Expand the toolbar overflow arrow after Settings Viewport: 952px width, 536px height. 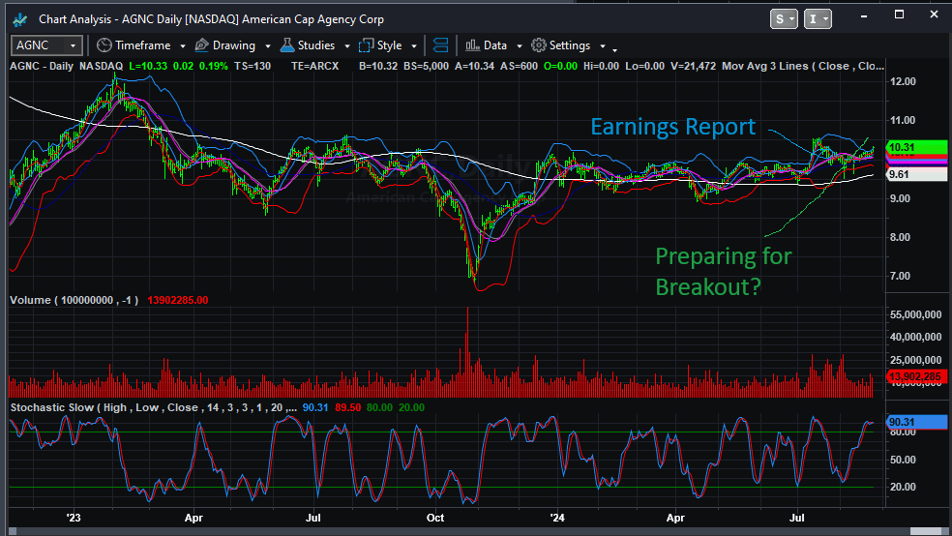pyautogui.click(x=615, y=49)
